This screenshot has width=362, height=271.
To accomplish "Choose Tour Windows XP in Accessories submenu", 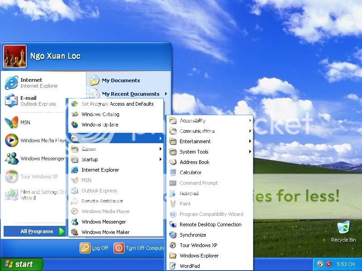I will (210, 245).
